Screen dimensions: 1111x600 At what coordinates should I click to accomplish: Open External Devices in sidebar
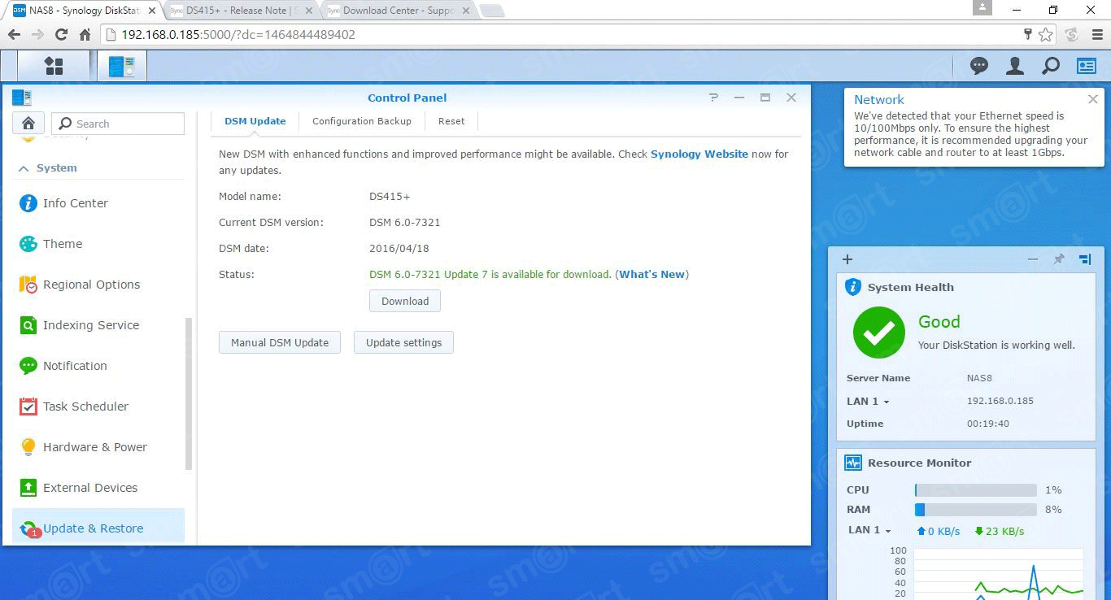point(98,488)
